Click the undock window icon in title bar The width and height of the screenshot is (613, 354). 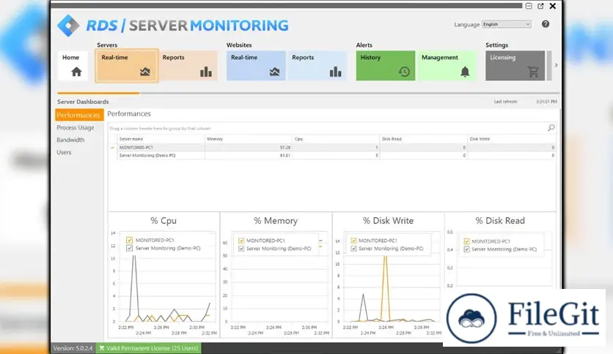coord(540,6)
